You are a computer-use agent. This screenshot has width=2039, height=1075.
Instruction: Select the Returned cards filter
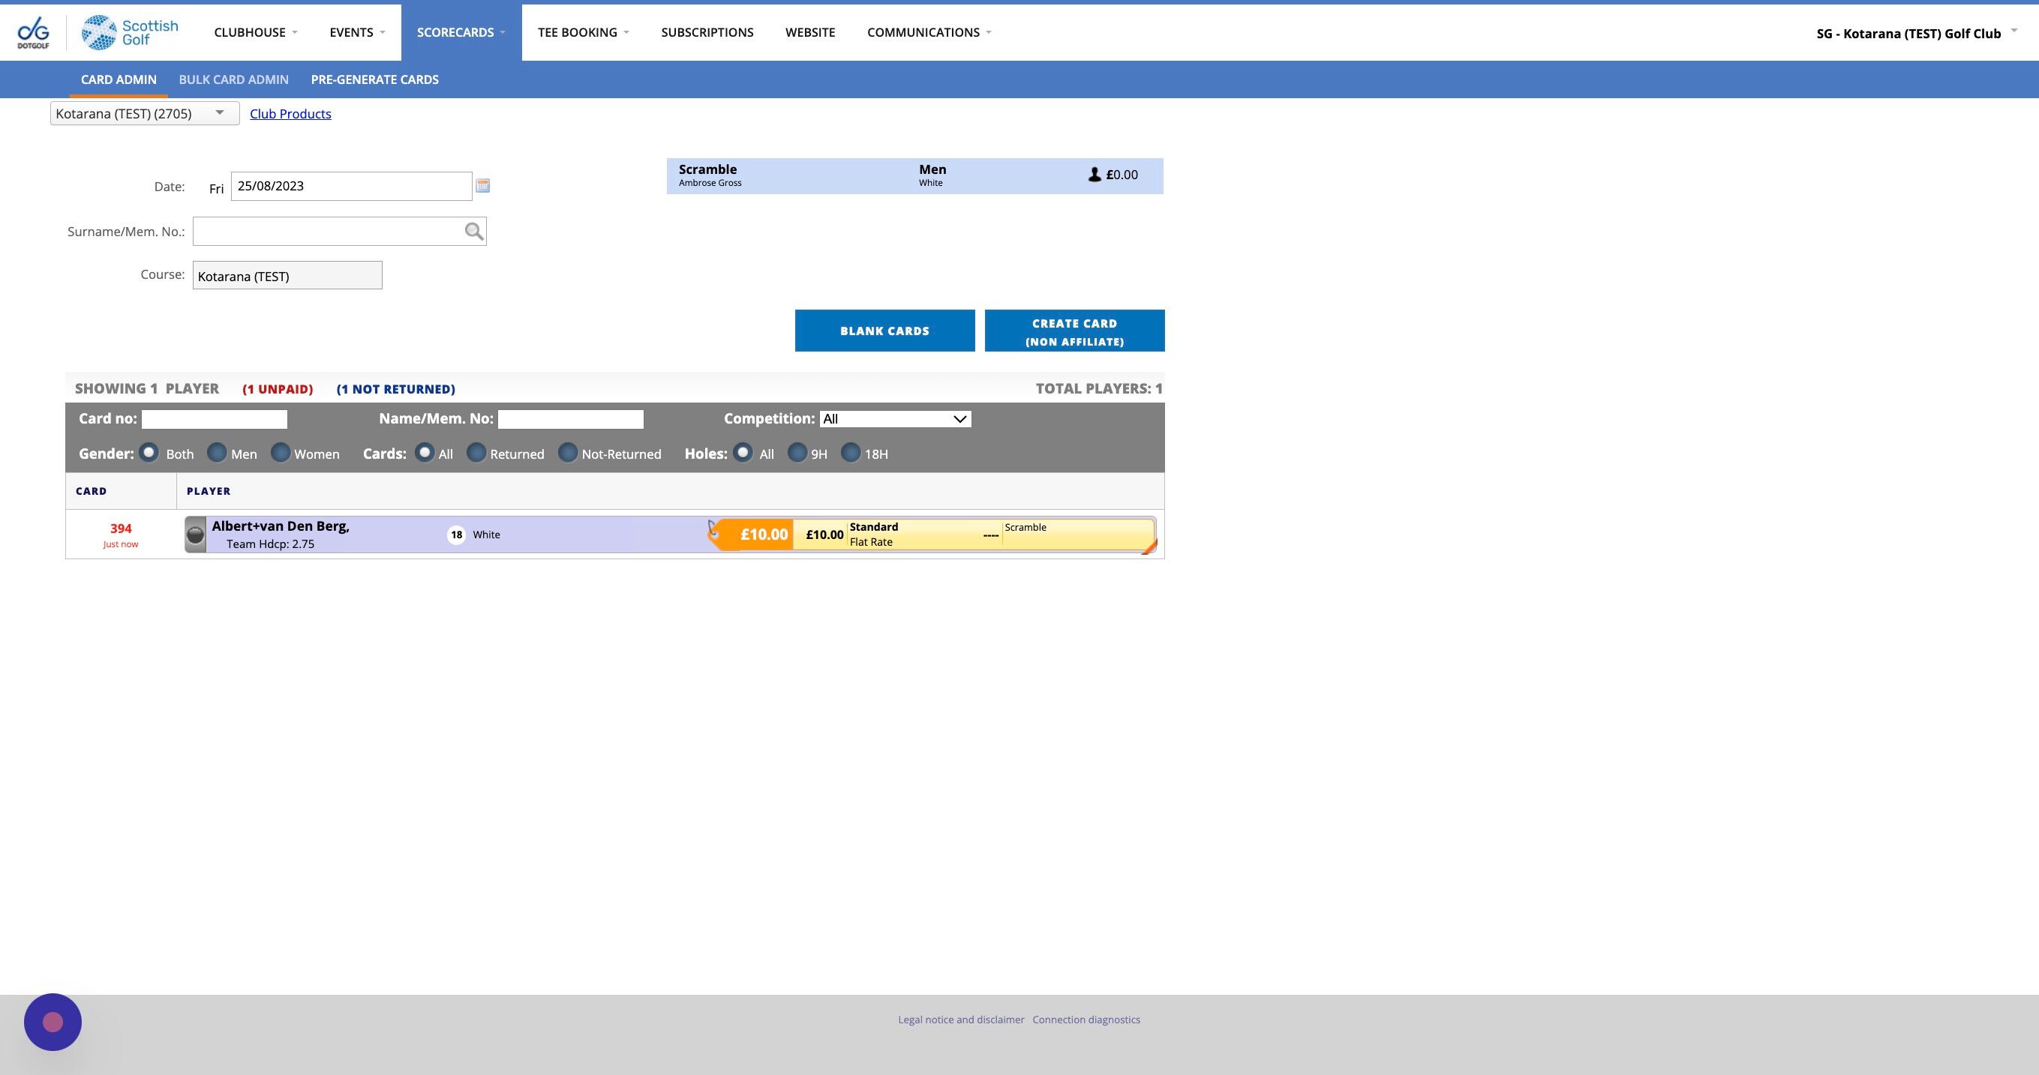tap(476, 453)
